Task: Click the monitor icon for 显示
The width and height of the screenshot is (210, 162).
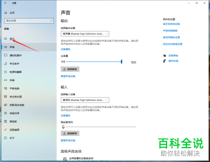Action: pyautogui.click(x=5, y=39)
